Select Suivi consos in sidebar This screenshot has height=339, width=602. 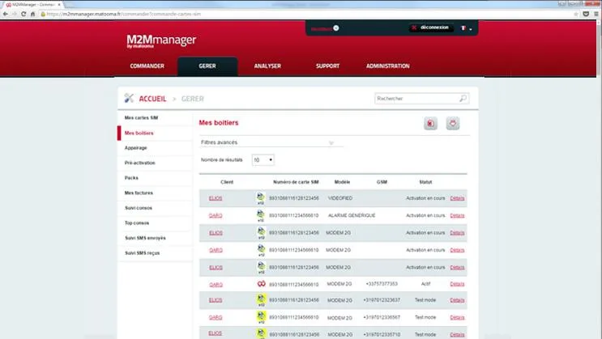click(139, 208)
